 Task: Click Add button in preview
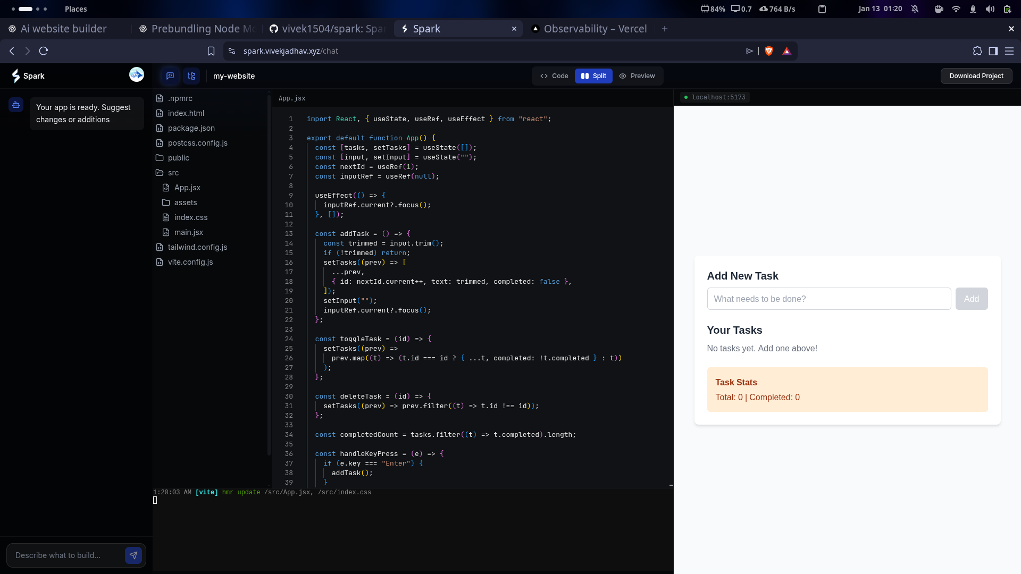(x=972, y=299)
